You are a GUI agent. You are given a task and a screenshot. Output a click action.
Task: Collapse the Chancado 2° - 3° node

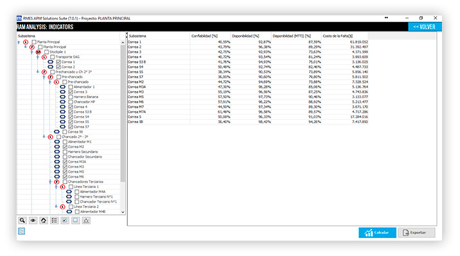tap(44, 137)
